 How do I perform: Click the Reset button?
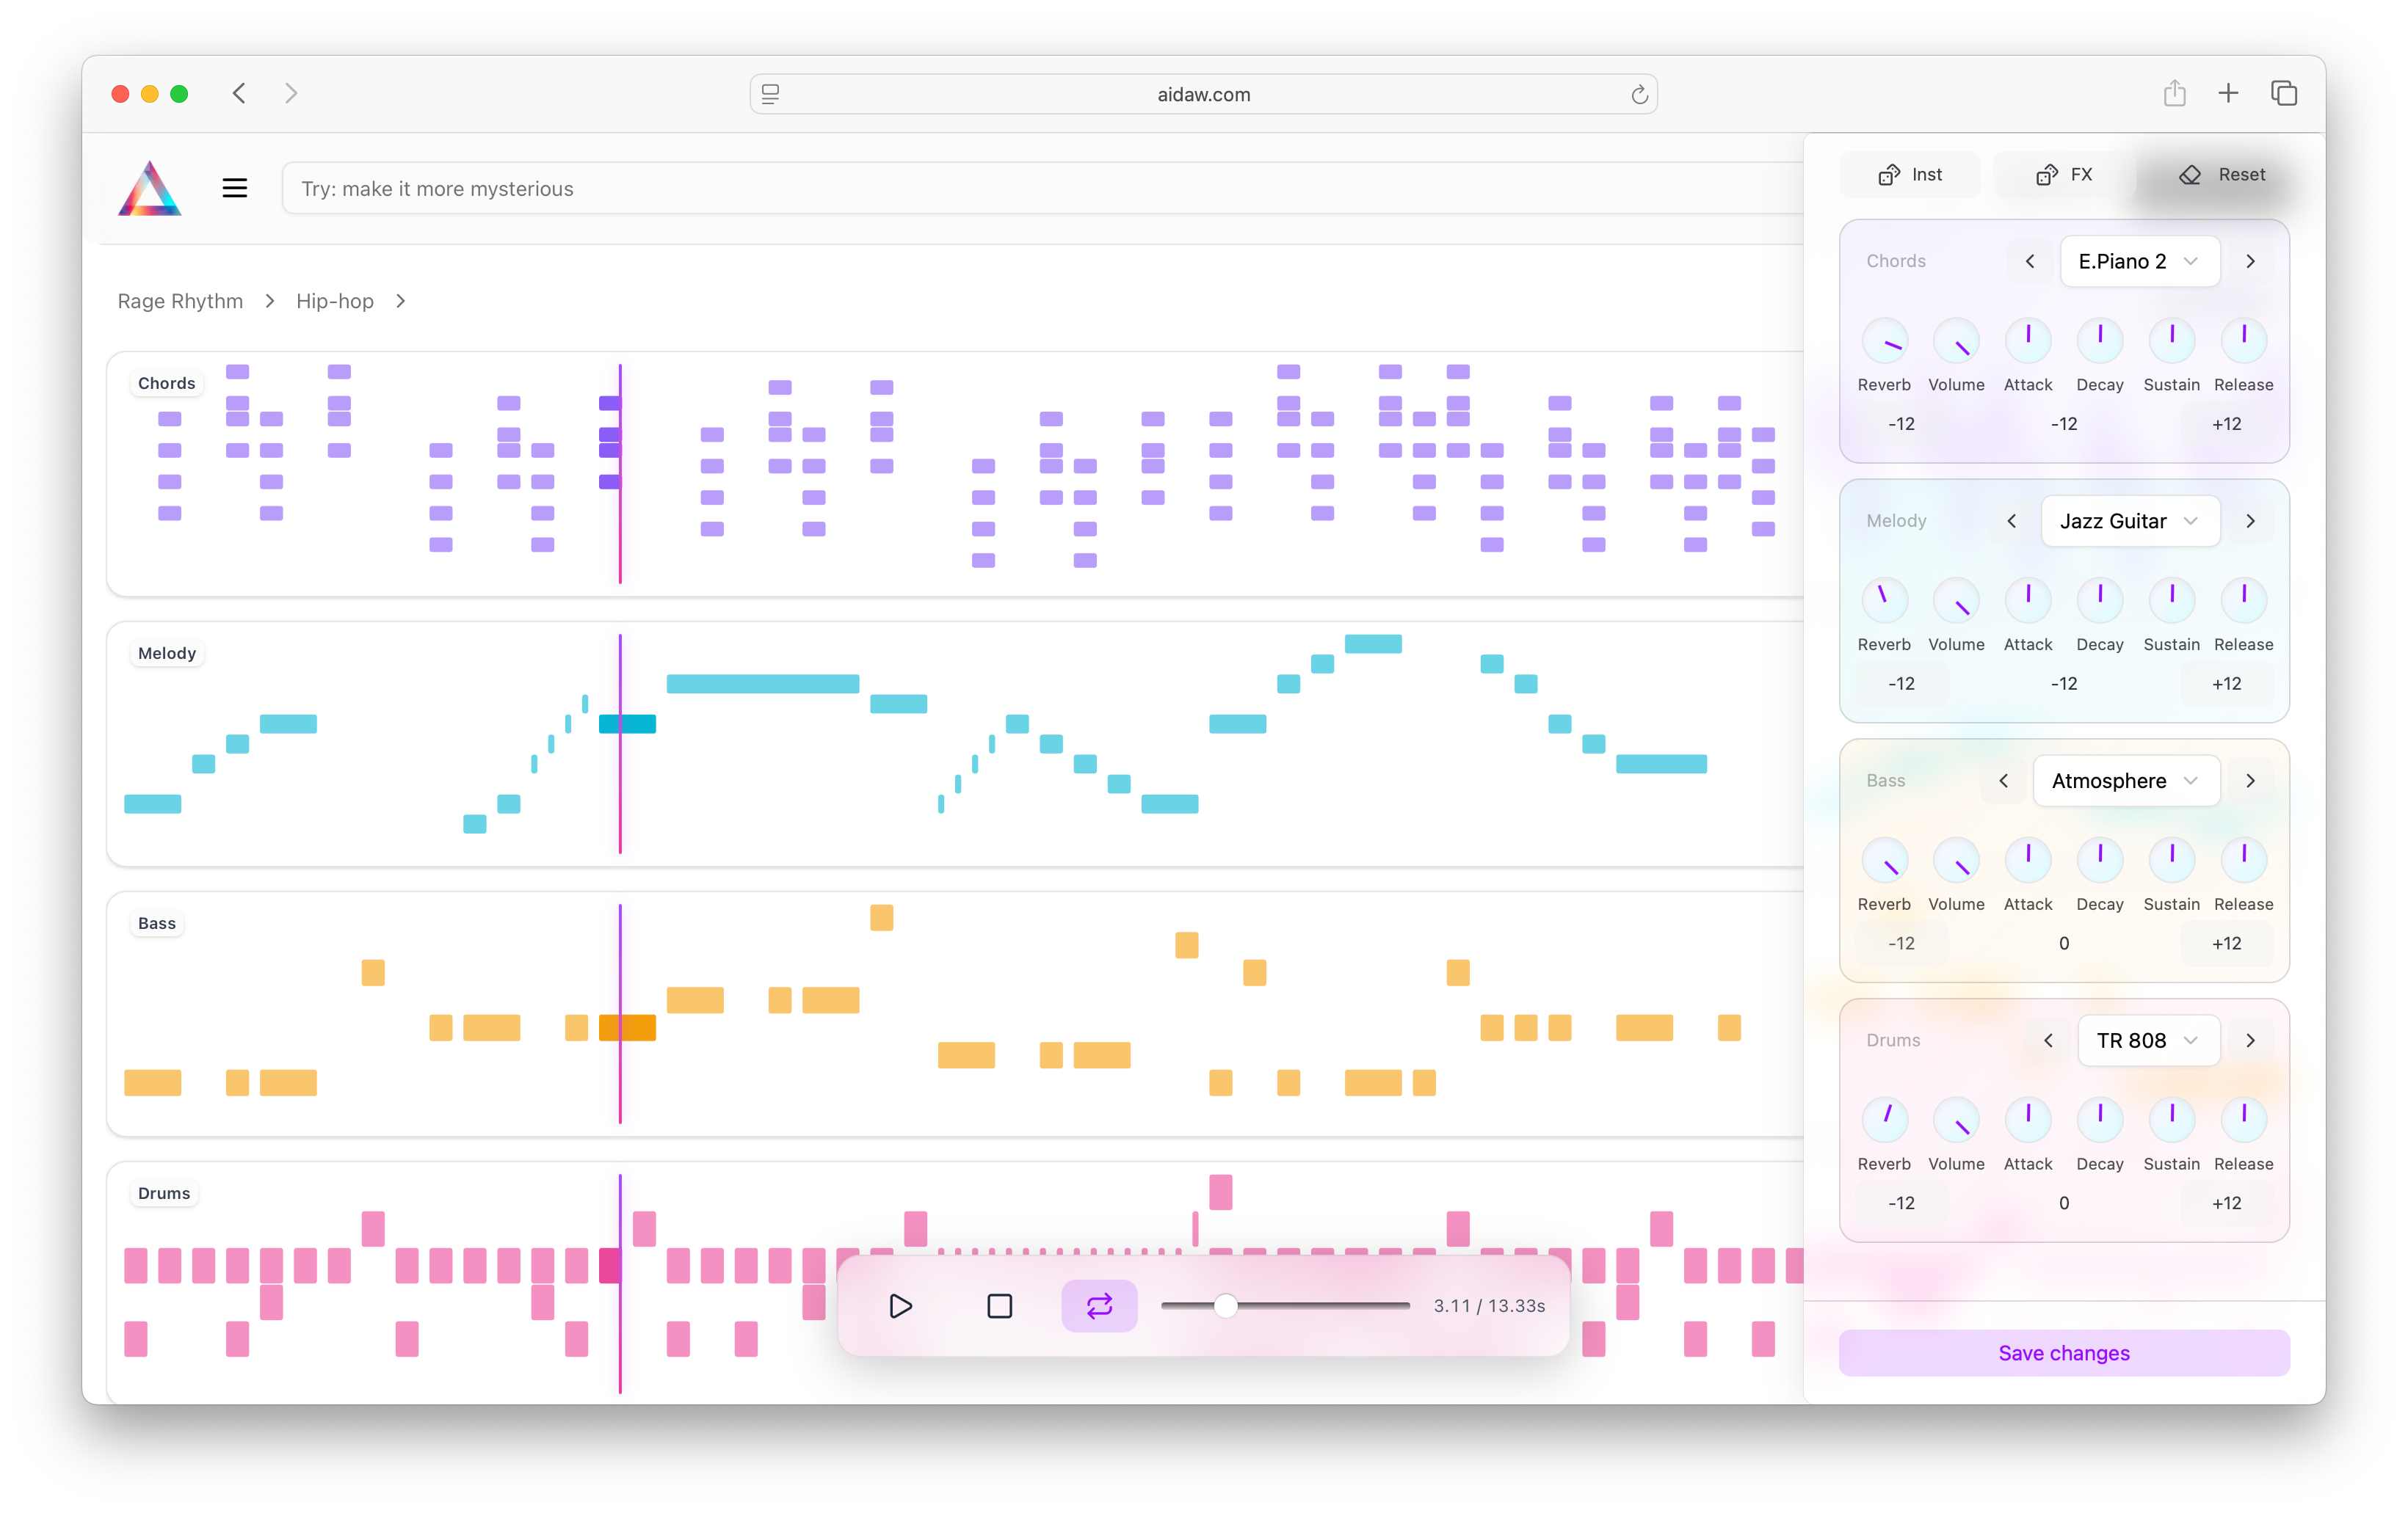pos(2222,175)
